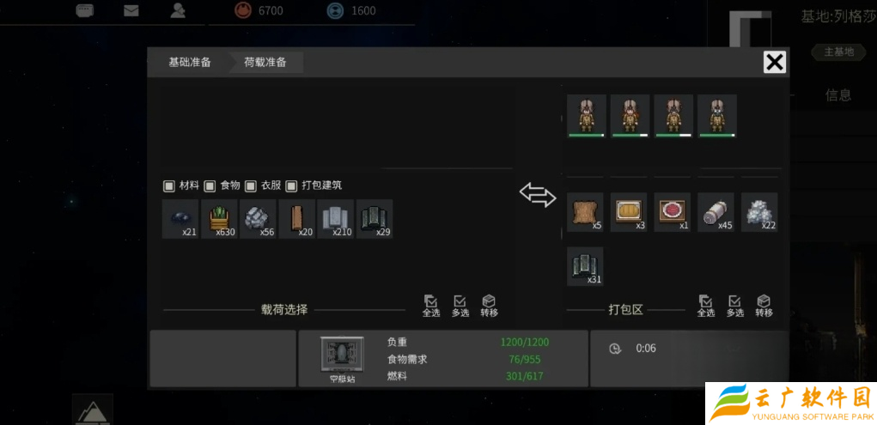Switch to the 基础准备 tab
This screenshot has height=425, width=877.
[x=190, y=62]
